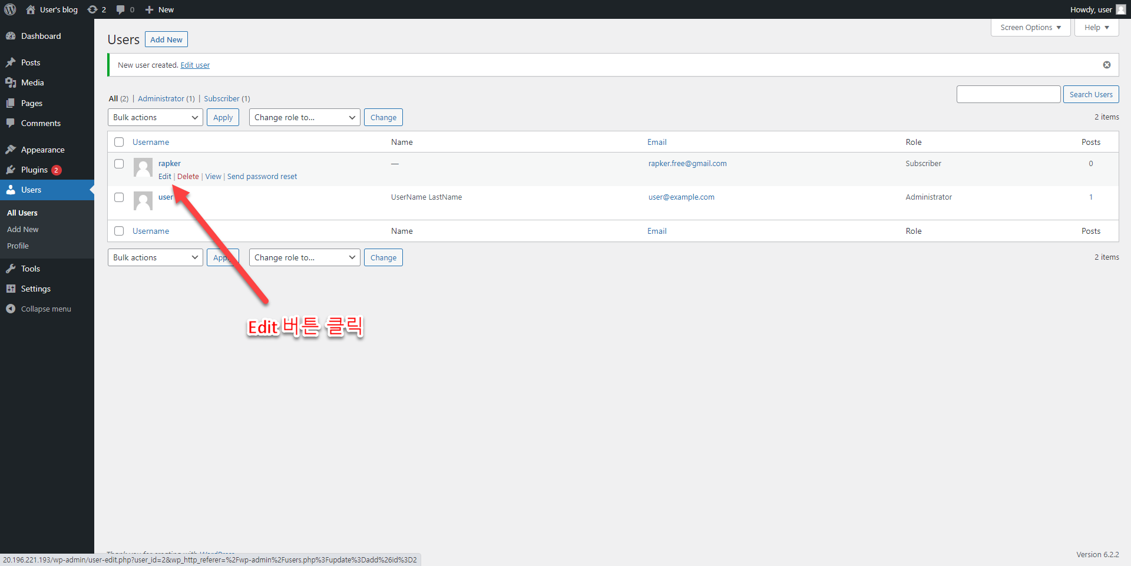The image size is (1131, 566).
Task: Open the top Bulk actions dropdown
Action: (156, 117)
